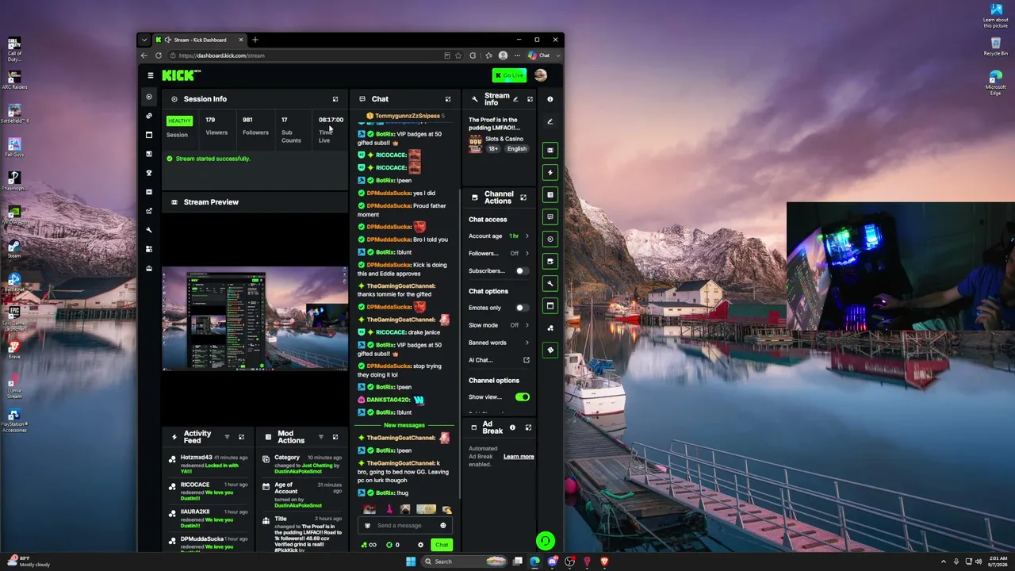Open the profile avatar in Kick header

point(541,75)
